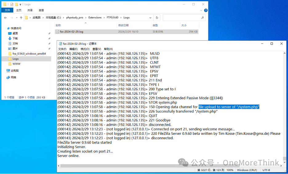Sort files by the 类型 column header
This screenshot has height=174, width=288.
point(166,25)
